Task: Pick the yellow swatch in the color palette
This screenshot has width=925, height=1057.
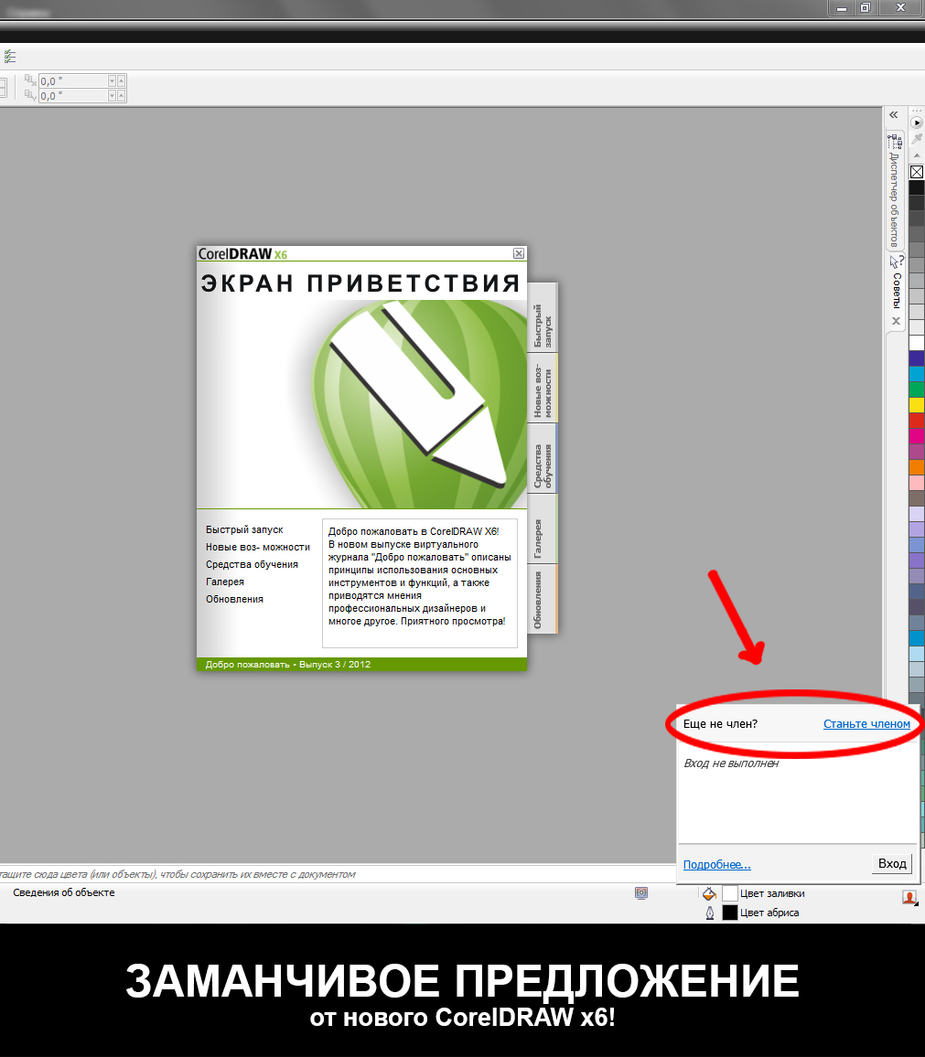Action: coord(916,404)
